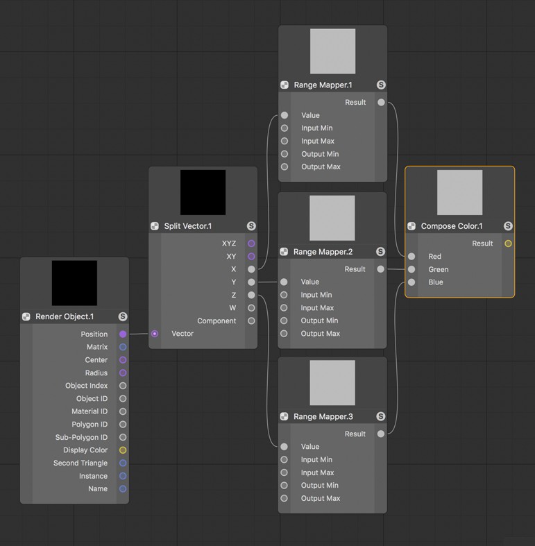The width and height of the screenshot is (535, 546).
Task: Click the S solo icon on Render Object.1
Action: 123,316
